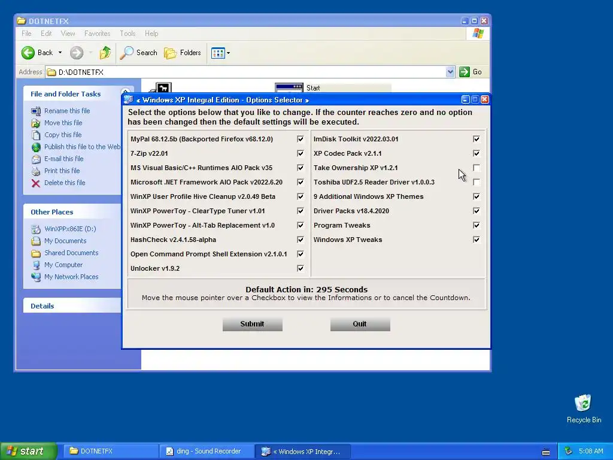Click the Submit button
Viewport: 613px width, 460px height.
pyautogui.click(x=252, y=324)
